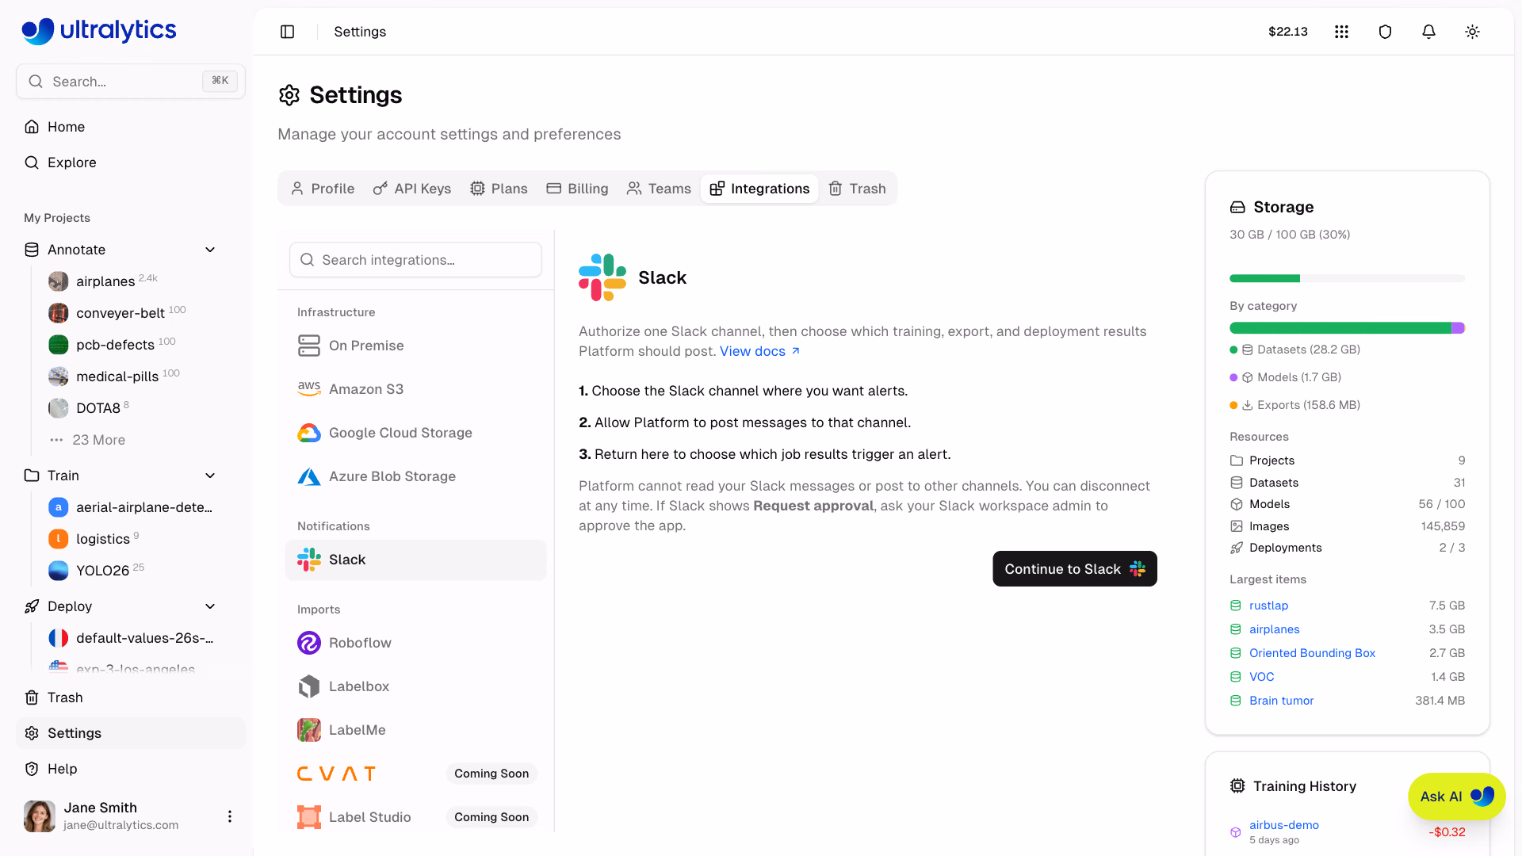Select LabelMe import integration
Screen dimensions: 1522x856
(415, 730)
